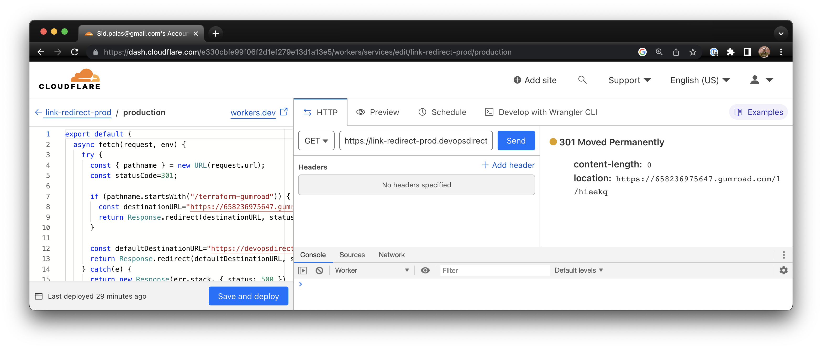Click the 'No headers specified' box
This screenshot has width=822, height=349.
point(417,185)
